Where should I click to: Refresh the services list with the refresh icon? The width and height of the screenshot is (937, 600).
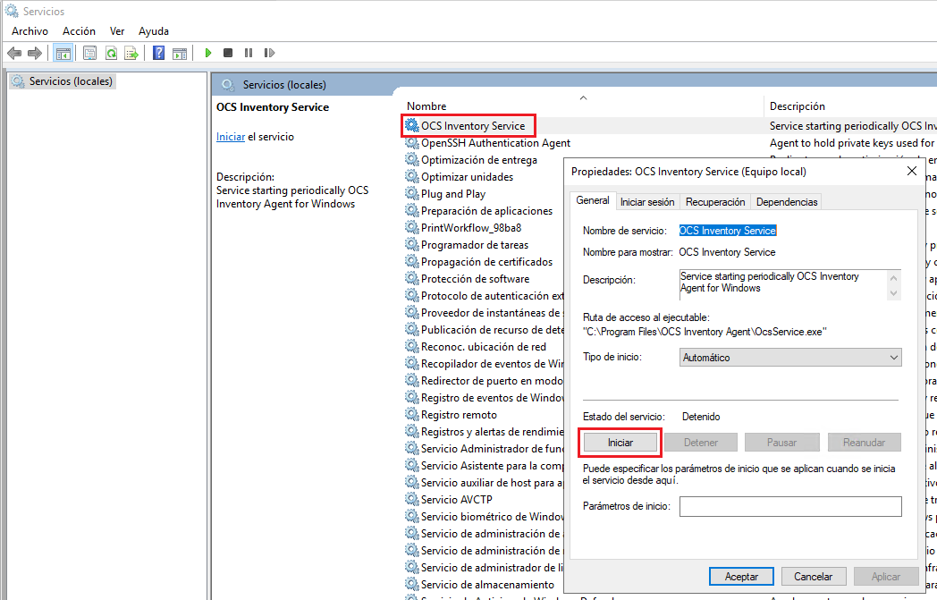[x=111, y=53]
